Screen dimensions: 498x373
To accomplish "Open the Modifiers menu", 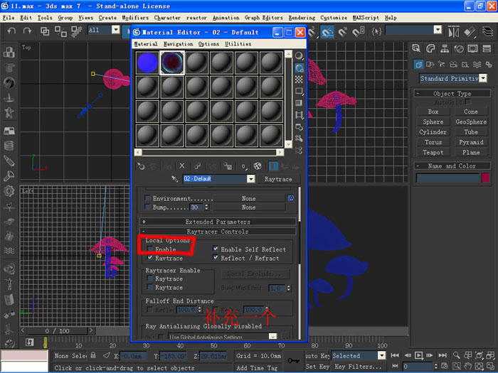I will tap(135, 18).
